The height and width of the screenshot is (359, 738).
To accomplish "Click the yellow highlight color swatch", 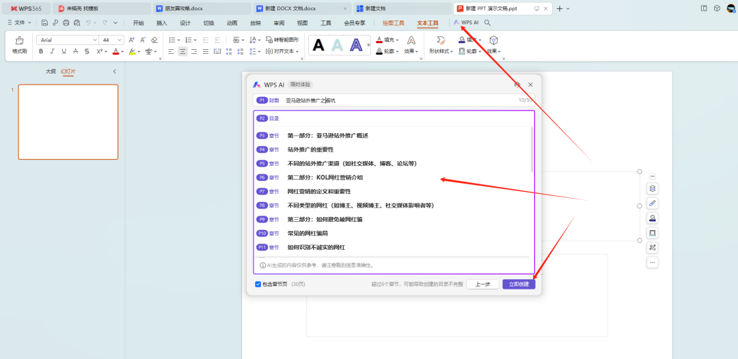I will pyautogui.click(x=133, y=51).
